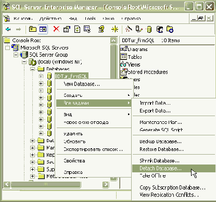
Task: Click the yellow star New icon
Action: 115,29
